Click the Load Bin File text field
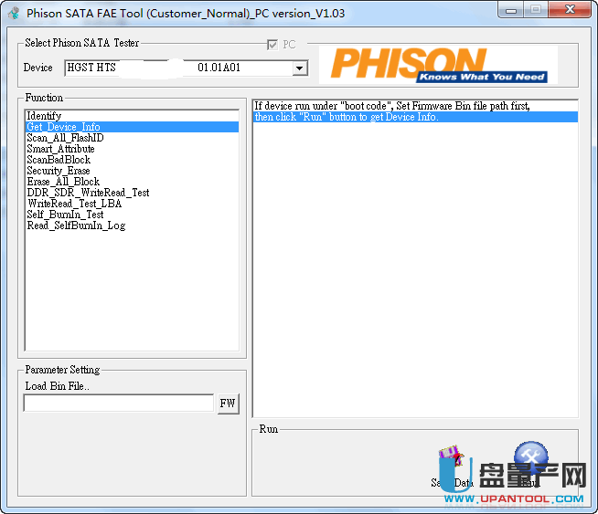Screen dimensions: 598x514 (118, 404)
